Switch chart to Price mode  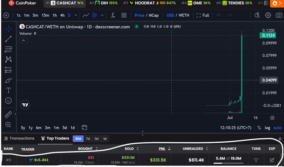(139, 15)
